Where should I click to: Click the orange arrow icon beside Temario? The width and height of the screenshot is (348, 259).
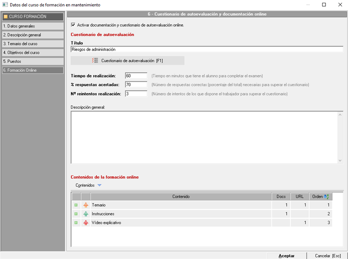[x=86, y=205]
